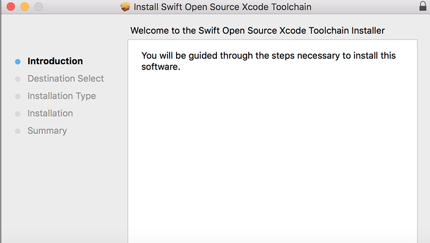Close the installer with the red button
This screenshot has height=243, width=430.
pyautogui.click(x=11, y=8)
